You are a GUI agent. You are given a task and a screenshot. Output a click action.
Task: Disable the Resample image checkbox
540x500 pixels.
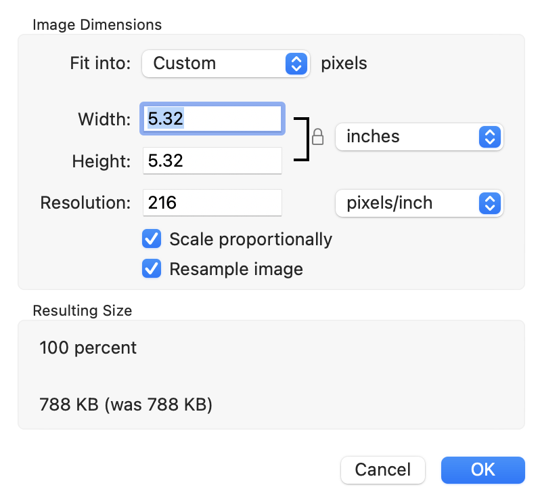click(152, 269)
